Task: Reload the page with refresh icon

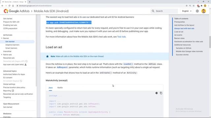Action: 10,6
